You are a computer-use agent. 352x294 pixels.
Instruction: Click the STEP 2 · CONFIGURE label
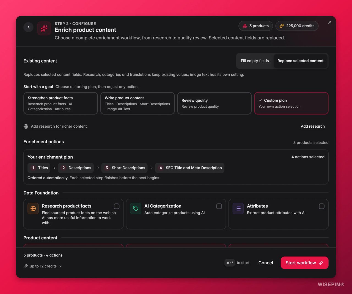pos(75,24)
